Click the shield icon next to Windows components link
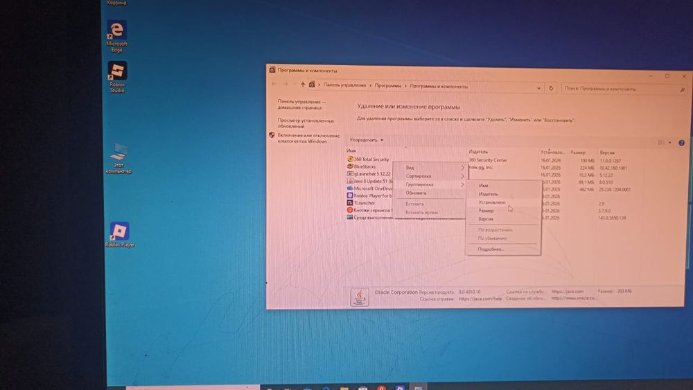This screenshot has height=390, width=693. pyautogui.click(x=272, y=135)
